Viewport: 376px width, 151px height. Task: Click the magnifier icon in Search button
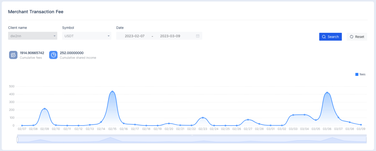[x=324, y=37]
